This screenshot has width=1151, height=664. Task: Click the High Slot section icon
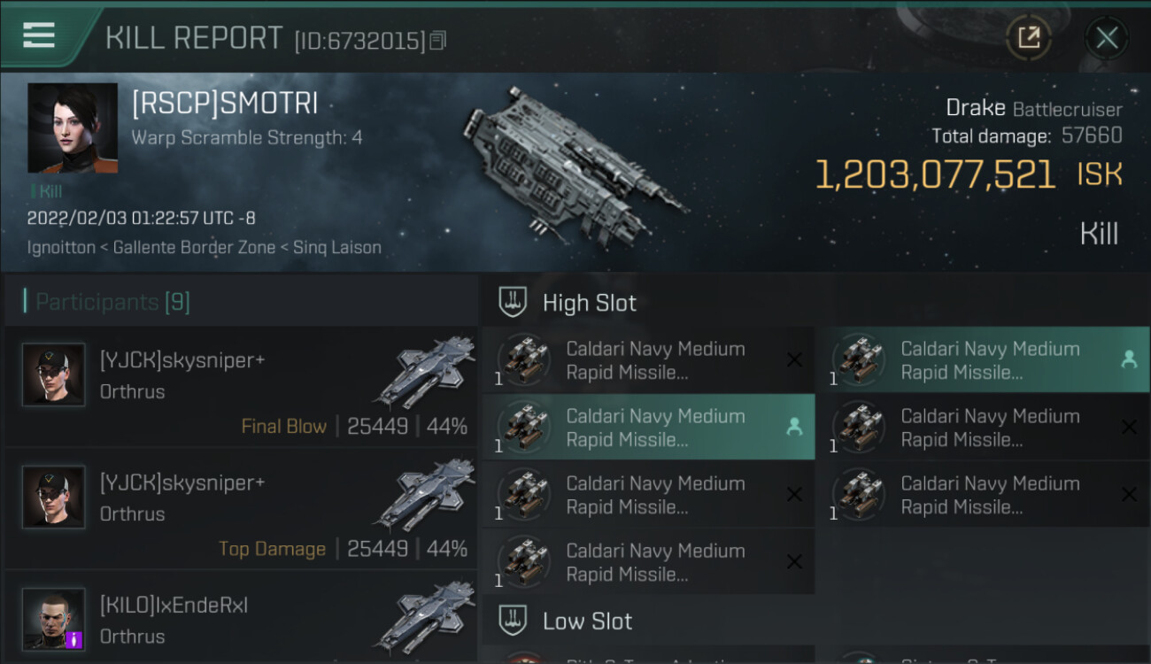coord(512,302)
